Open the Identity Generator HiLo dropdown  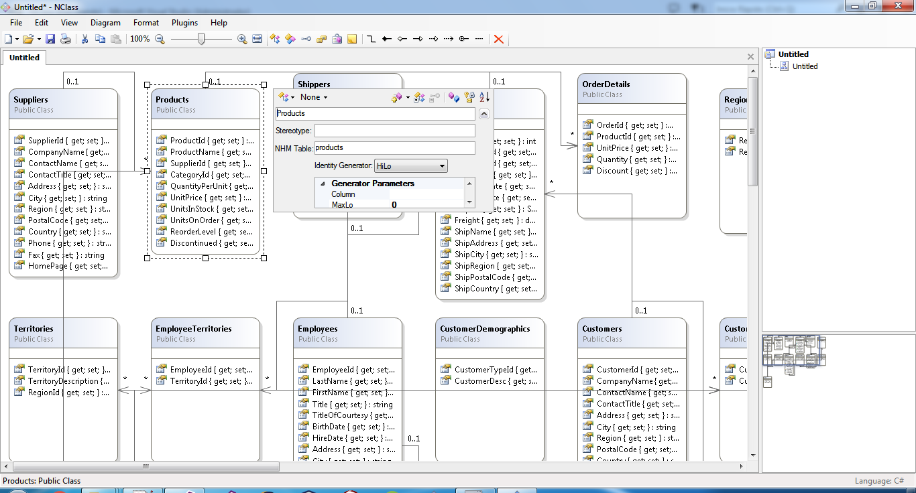coord(410,165)
